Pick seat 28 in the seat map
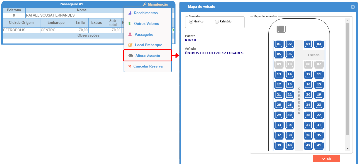The image size is (359, 166). tap(308, 115)
